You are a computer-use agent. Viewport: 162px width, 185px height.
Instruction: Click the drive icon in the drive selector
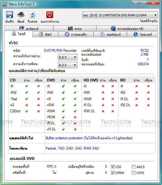(86, 15)
